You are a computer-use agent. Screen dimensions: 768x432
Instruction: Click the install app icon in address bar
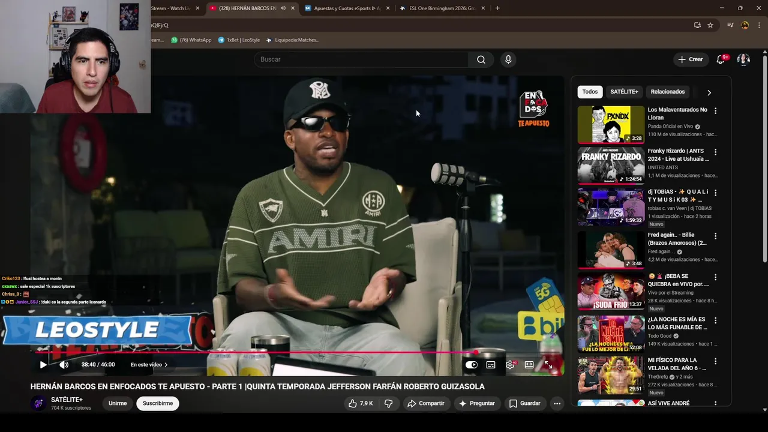(697, 25)
